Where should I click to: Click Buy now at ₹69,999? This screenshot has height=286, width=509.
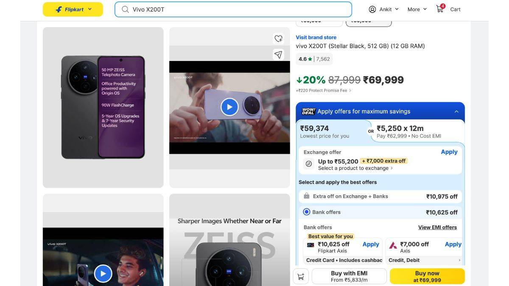coord(427,276)
